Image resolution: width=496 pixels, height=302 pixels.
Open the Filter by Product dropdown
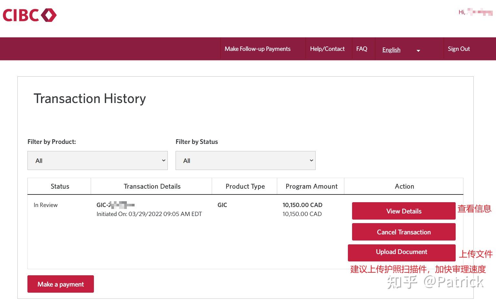tap(97, 160)
